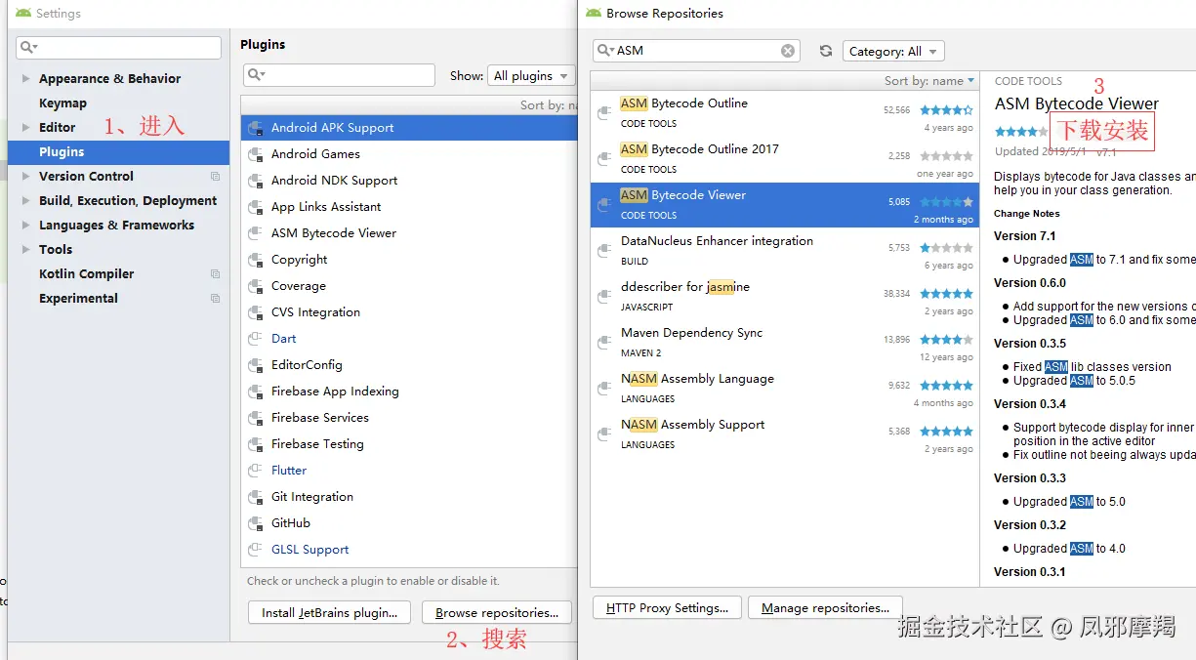Click Install JetBrains plugin button
The image size is (1196, 660).
click(330, 613)
